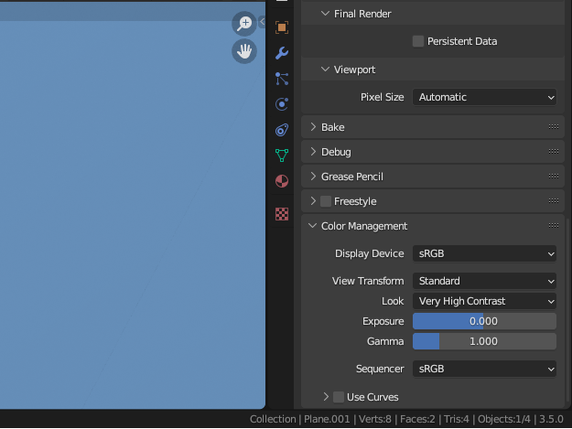Click the Exposure slider
572x429 pixels.
(x=484, y=321)
